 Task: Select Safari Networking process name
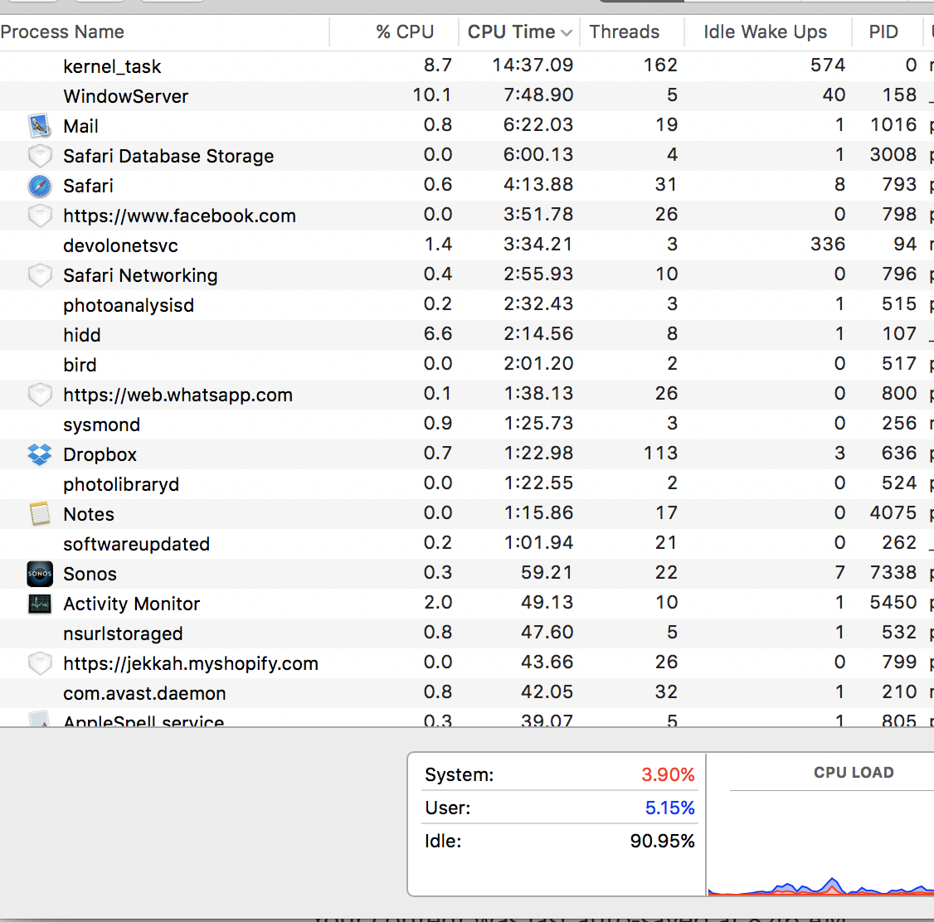click(140, 275)
